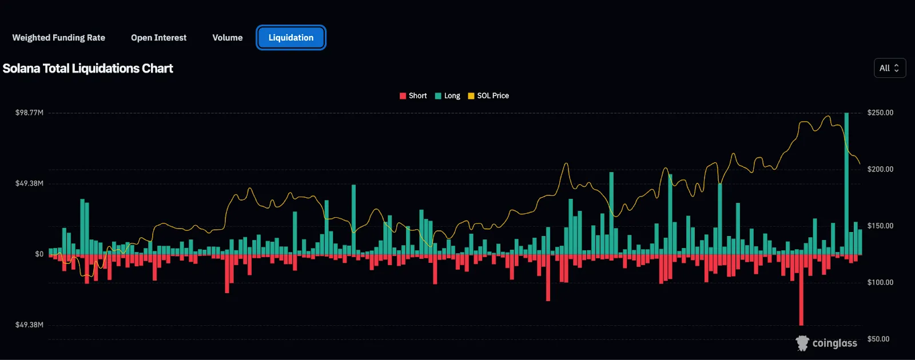Click the Solana Total Liquidations Chart title
The width and height of the screenshot is (915, 360).
(87, 69)
